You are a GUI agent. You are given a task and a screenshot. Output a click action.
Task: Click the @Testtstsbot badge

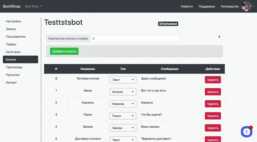pyautogui.click(x=168, y=24)
